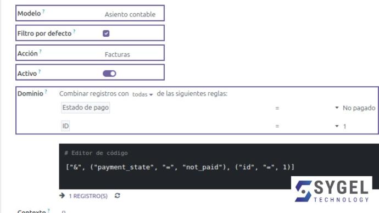Open the 'todas' rule combination dropdown
Image resolution: width=379 pixels, height=213 pixels.
point(143,94)
